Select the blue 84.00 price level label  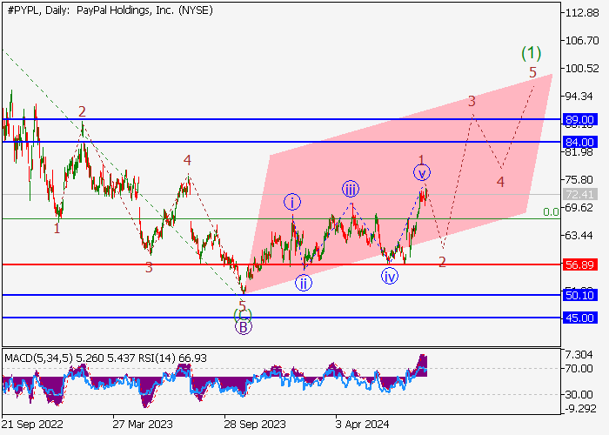click(580, 142)
